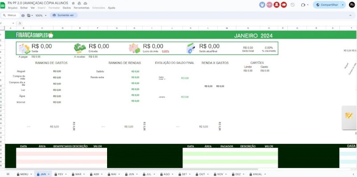Click the Renda extra row label
This screenshot has height=177, width=357.
point(97,77)
